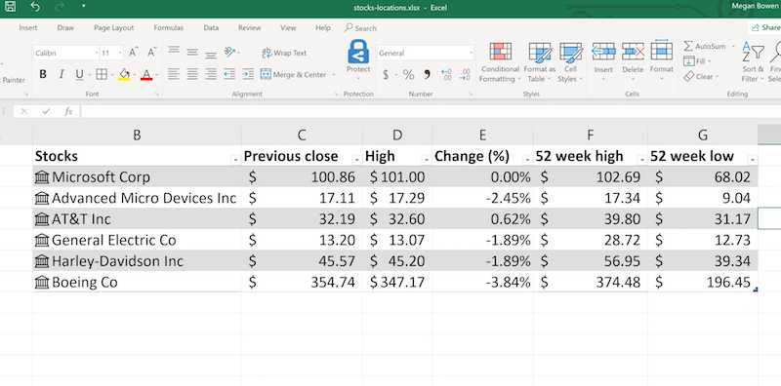This screenshot has height=386, width=781.
Task: Click the Increase Decimal icon
Action: [x=447, y=75]
